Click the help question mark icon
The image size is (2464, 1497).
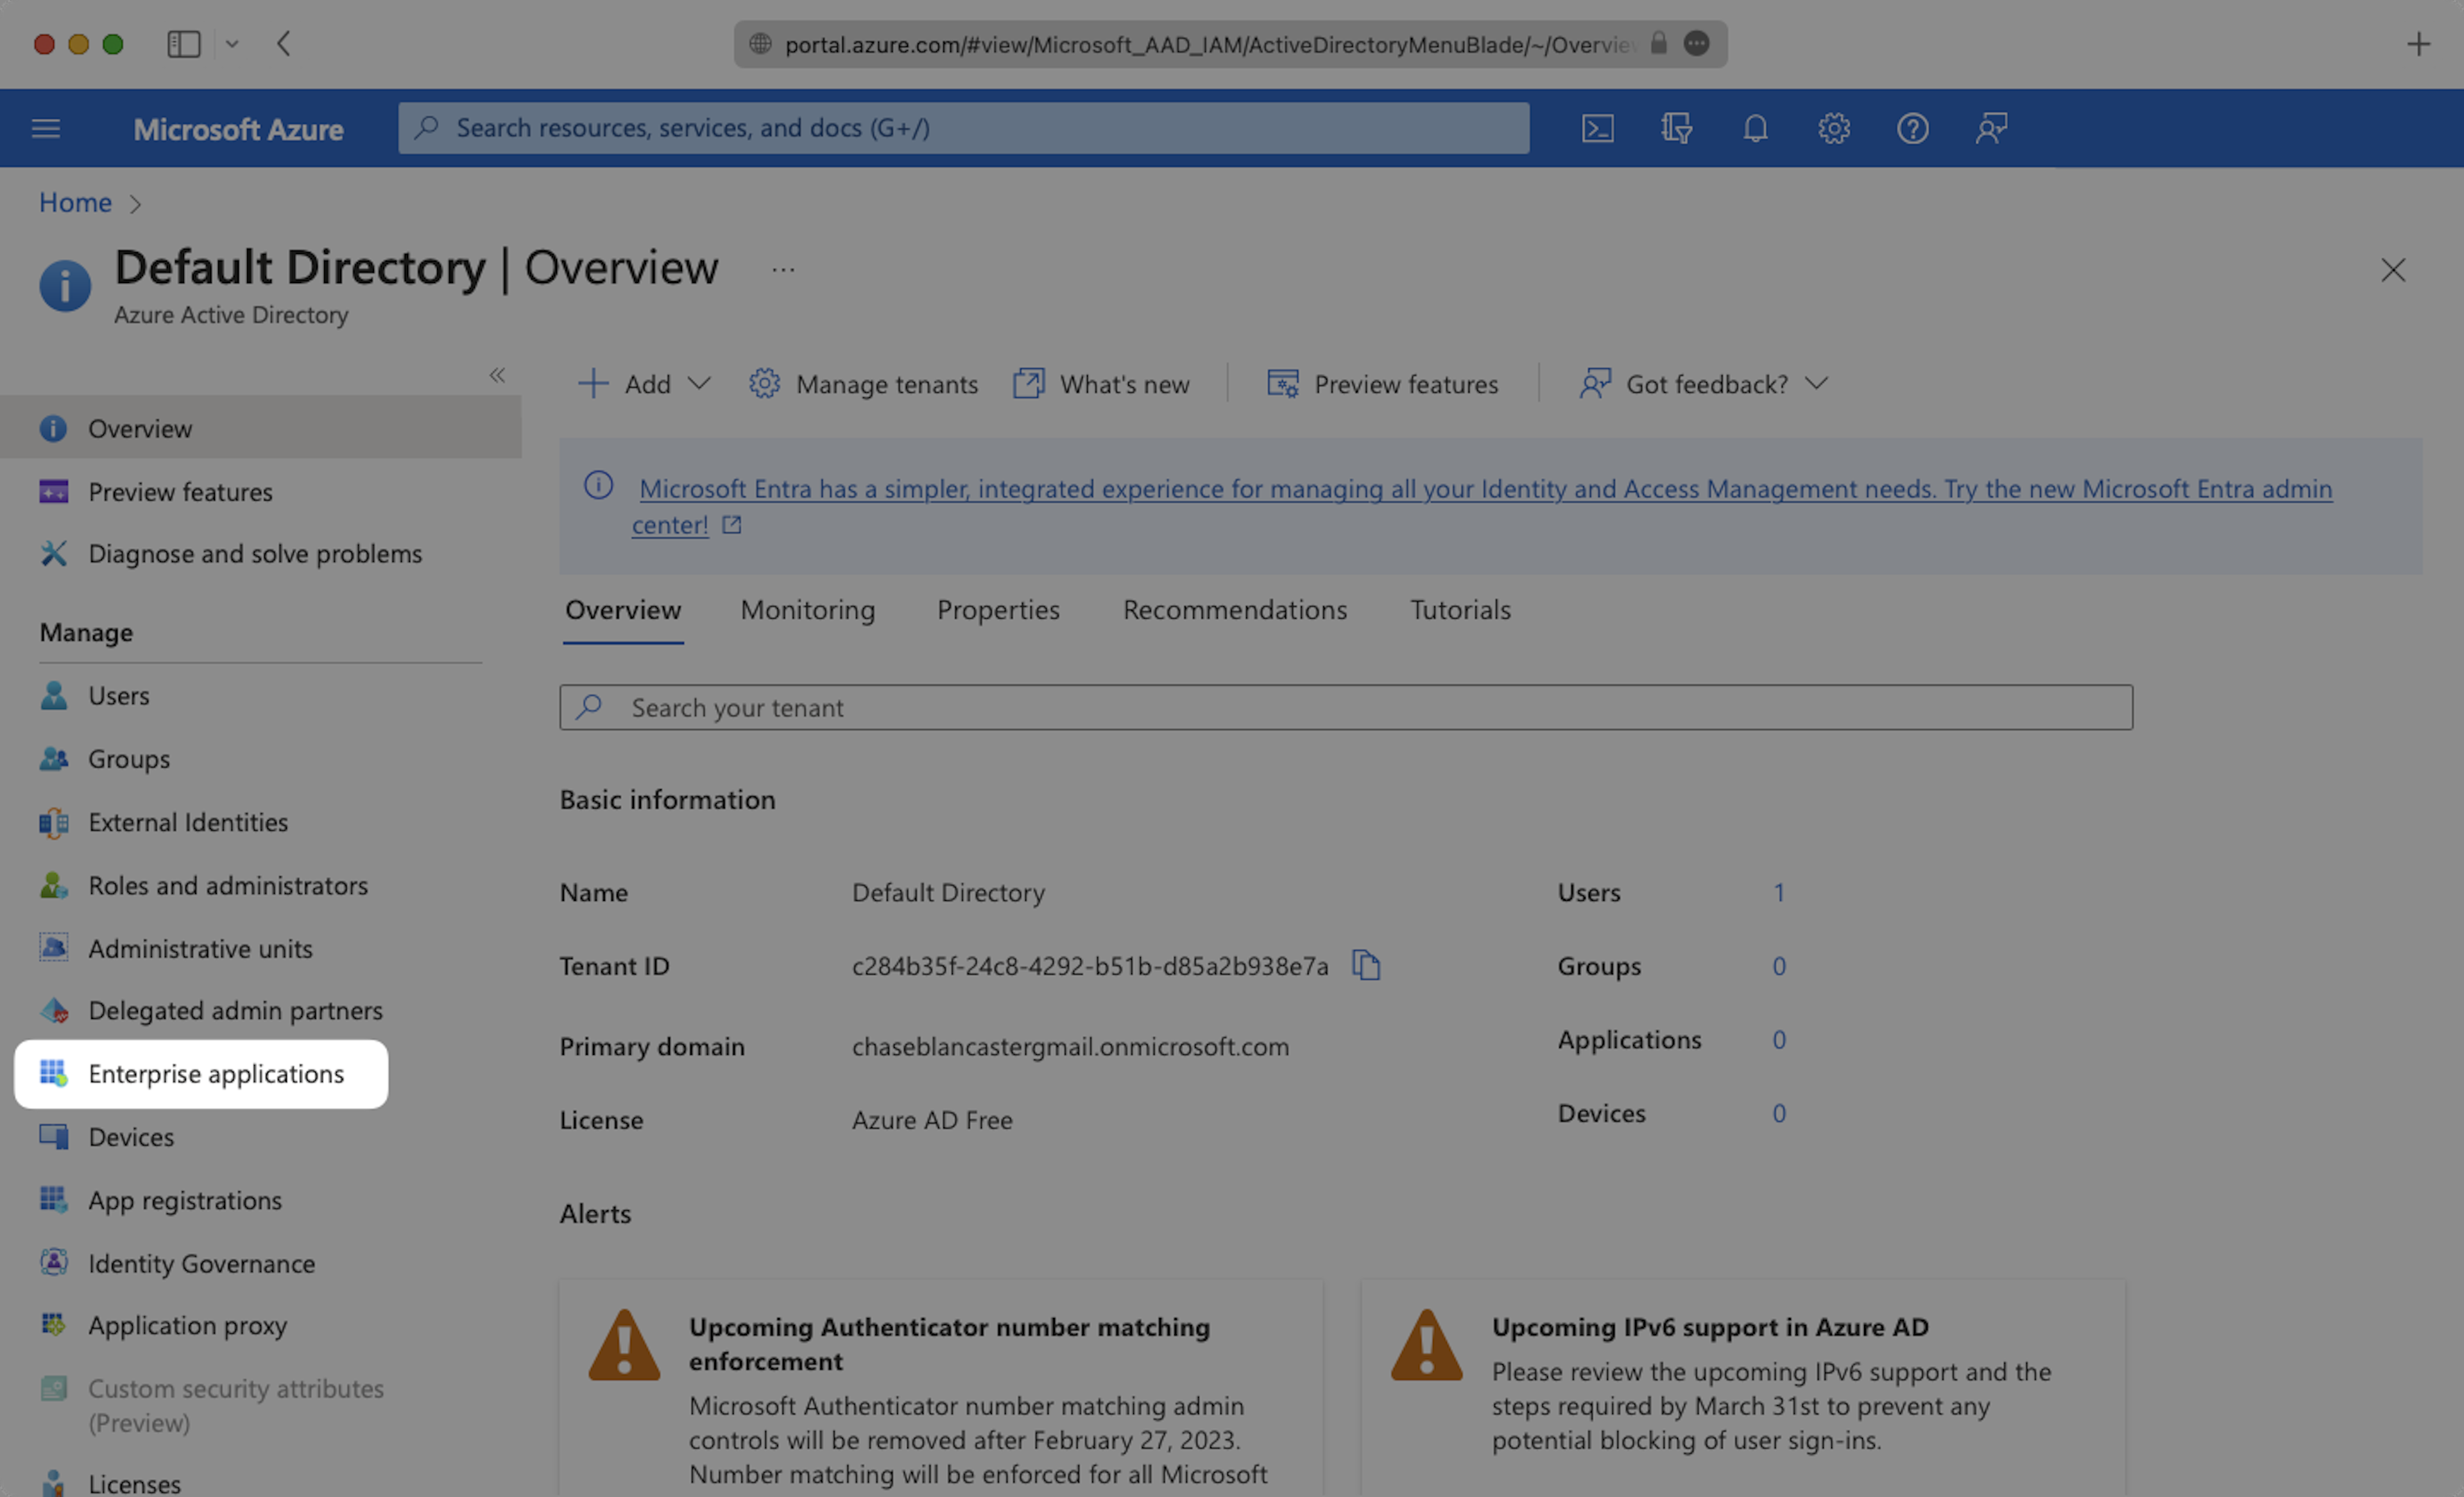pyautogui.click(x=1912, y=128)
